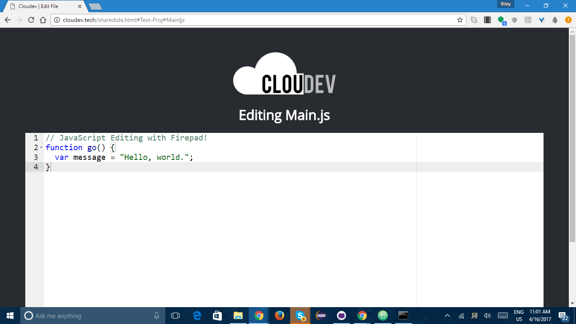576x324 pixels.
Task: Show hidden system tray icons
Action: 447,316
